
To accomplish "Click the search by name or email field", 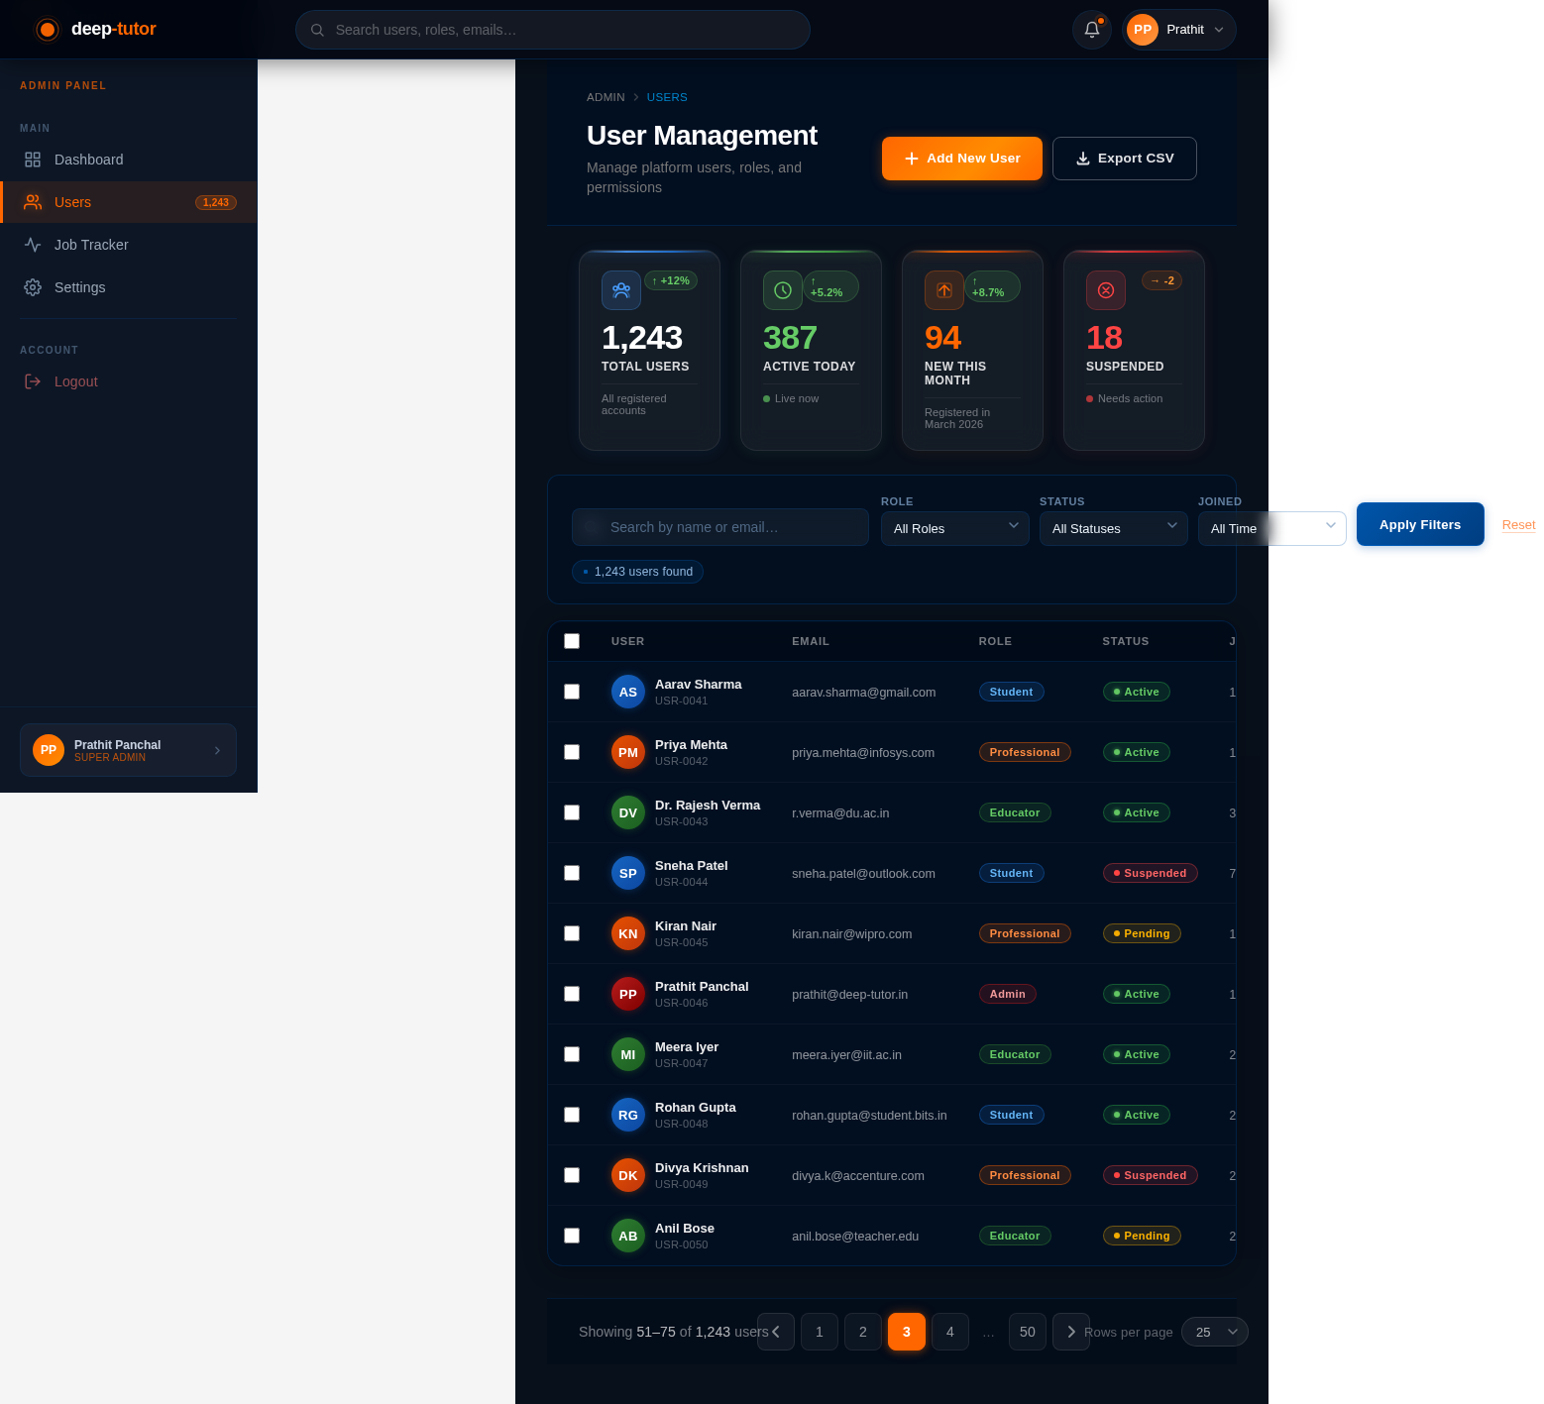I will point(719,527).
